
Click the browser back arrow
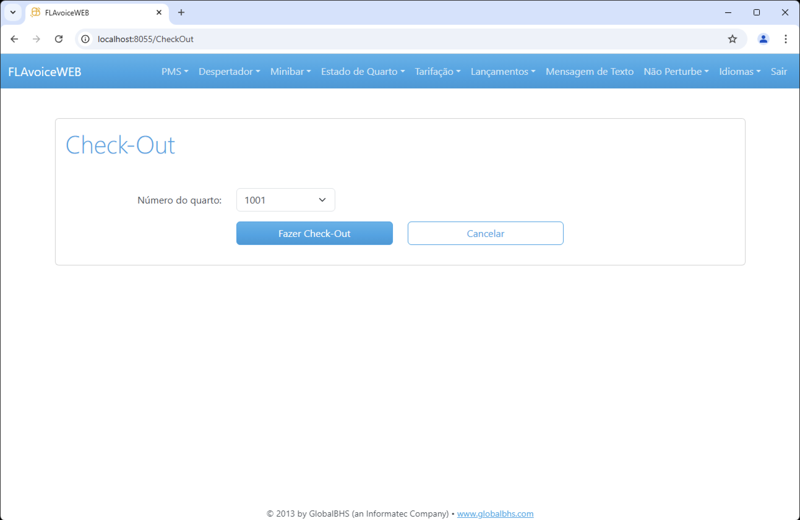pyautogui.click(x=14, y=39)
